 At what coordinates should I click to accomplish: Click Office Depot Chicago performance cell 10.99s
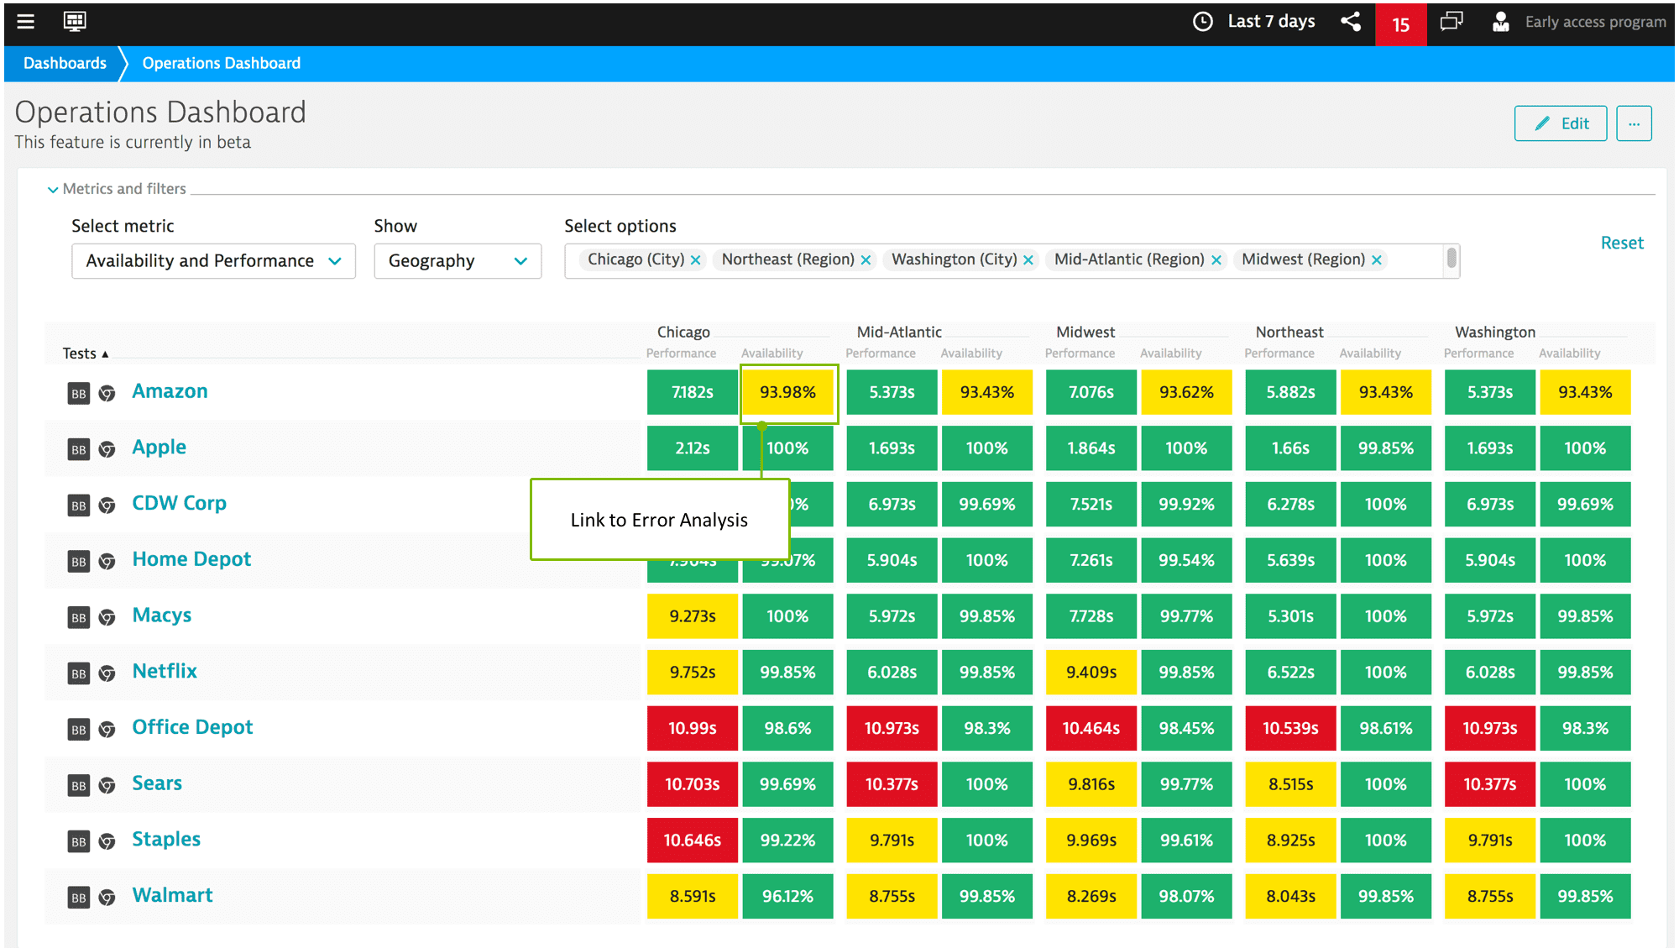point(693,728)
